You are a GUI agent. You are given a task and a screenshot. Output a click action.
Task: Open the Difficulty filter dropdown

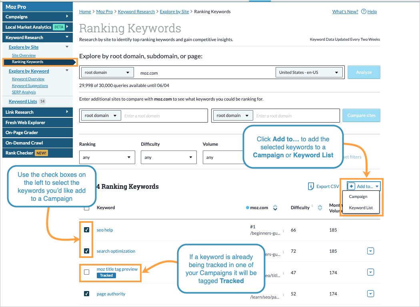pyautogui.click(x=168, y=157)
